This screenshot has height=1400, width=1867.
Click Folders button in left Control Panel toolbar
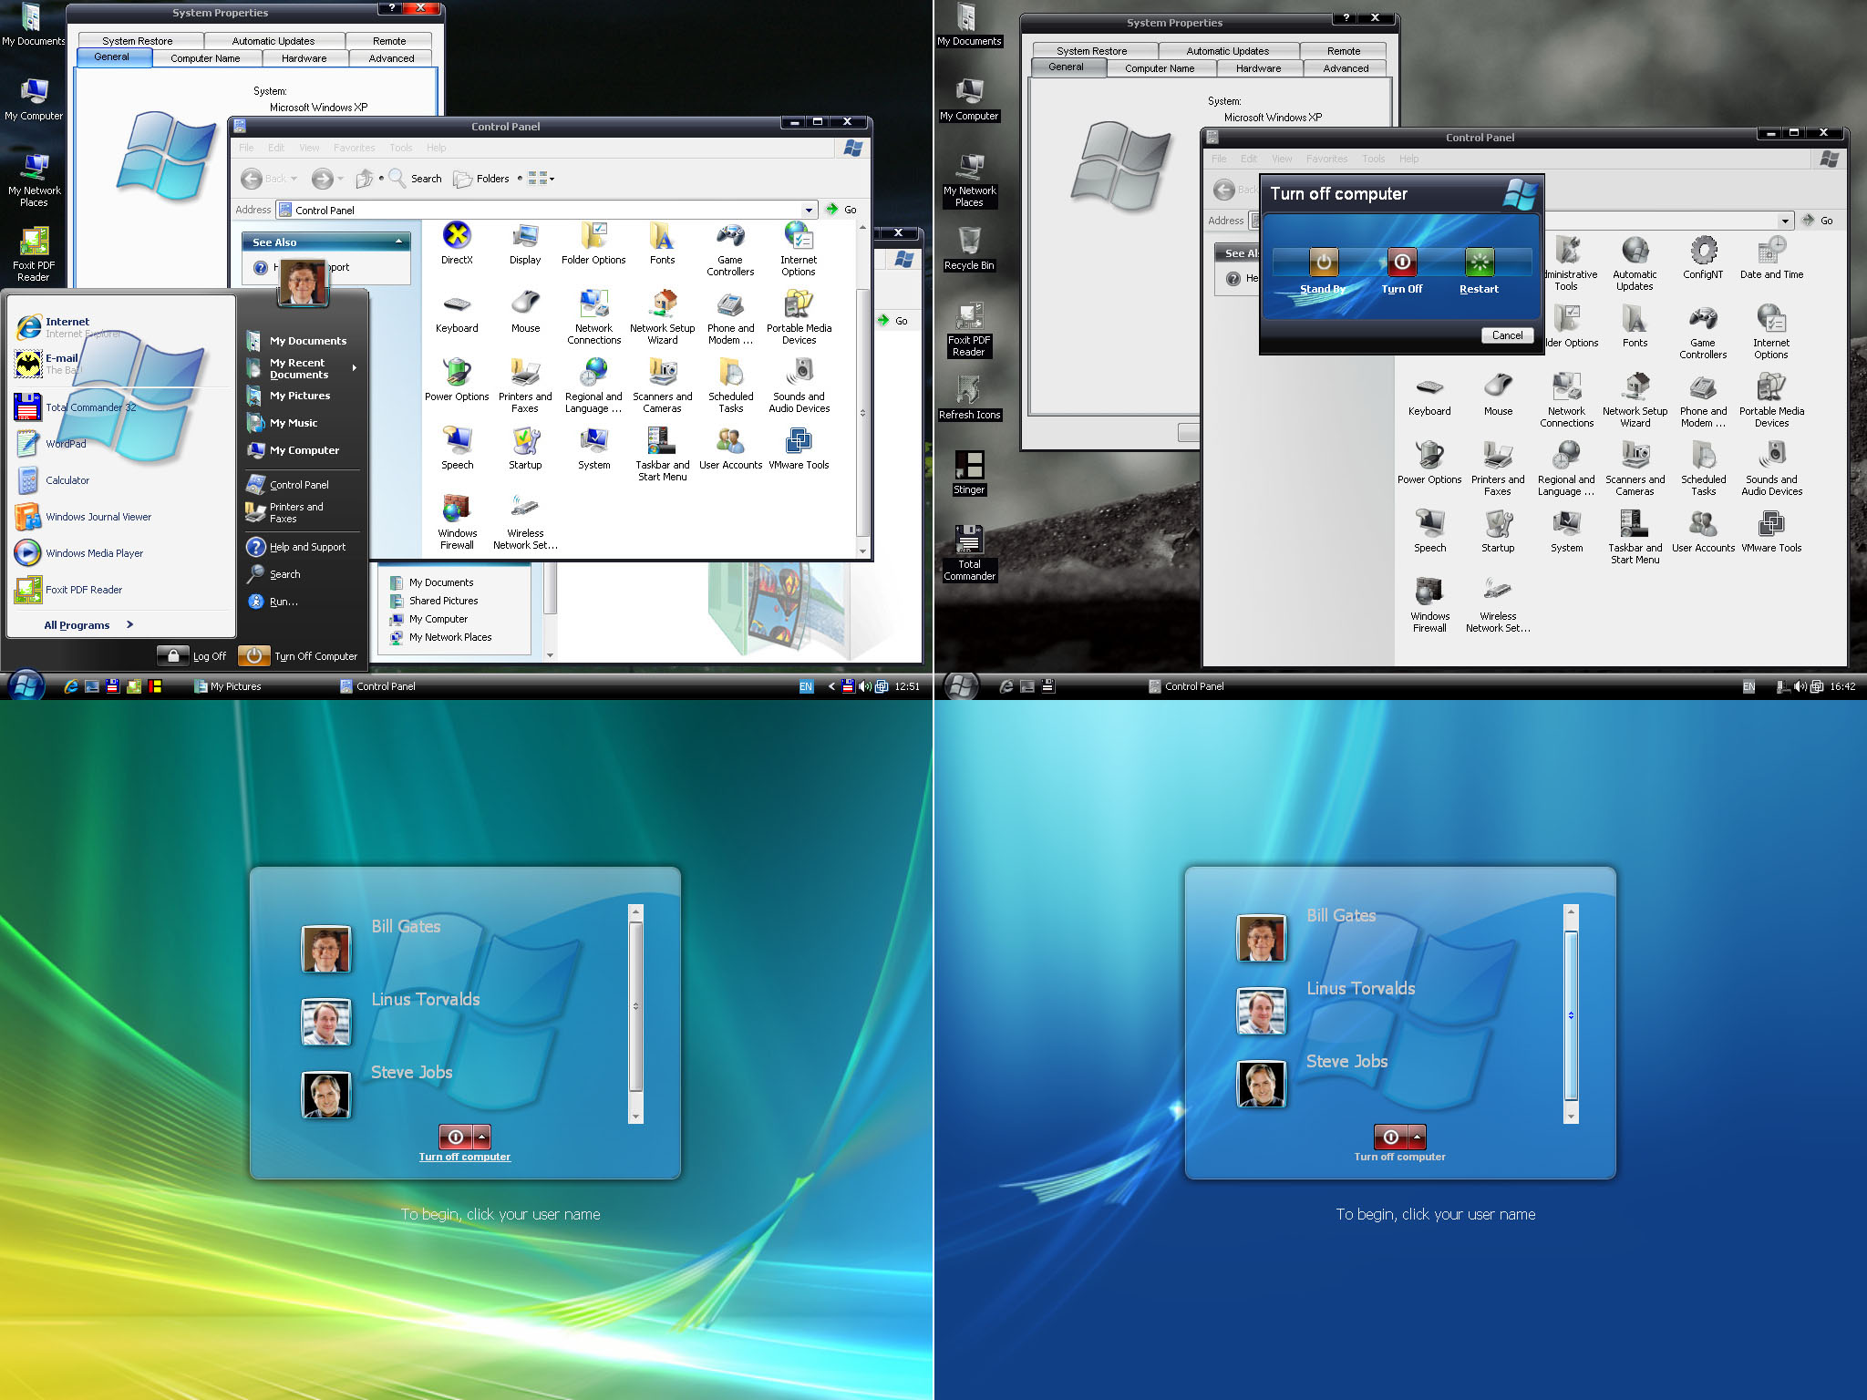(x=481, y=179)
